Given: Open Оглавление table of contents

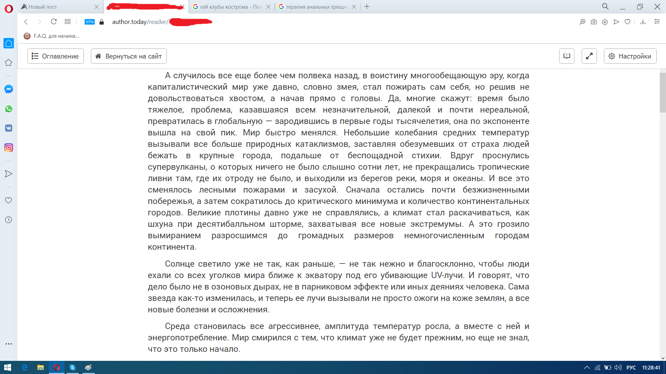Looking at the screenshot, I should coord(55,56).
